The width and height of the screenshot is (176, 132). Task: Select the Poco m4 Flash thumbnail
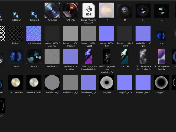[16, 82]
